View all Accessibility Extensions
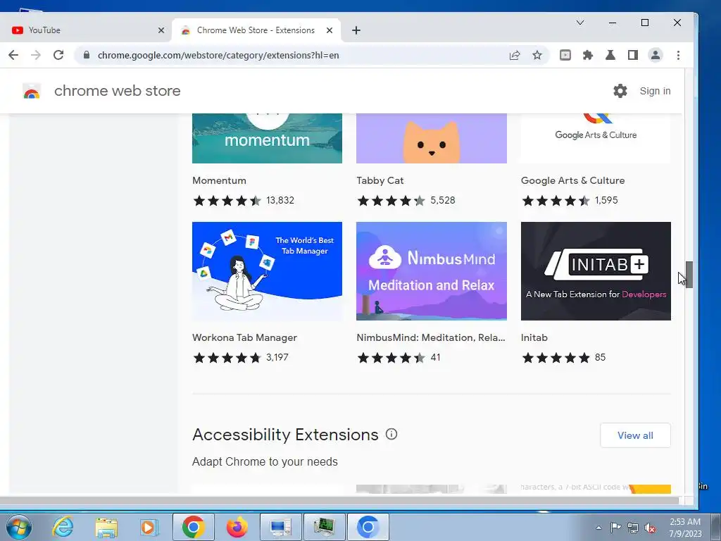This screenshot has height=541, width=721. (635, 435)
